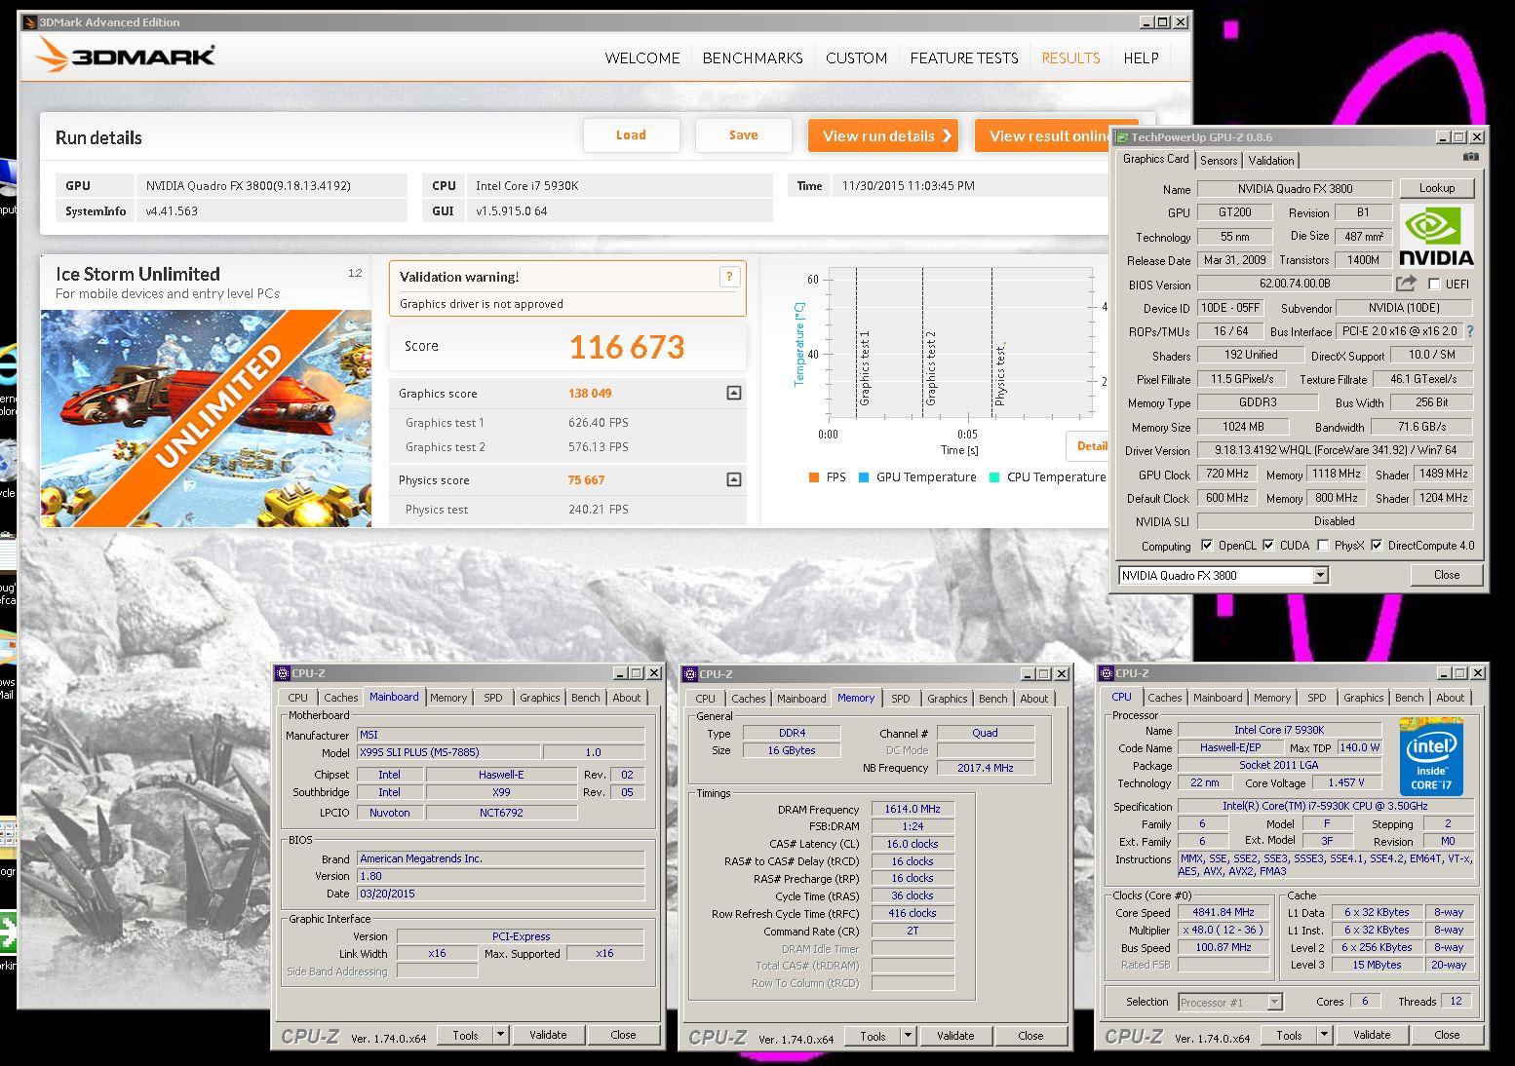Click the CPU tab CPU-Z title bar icon
The width and height of the screenshot is (1515, 1066).
tap(1107, 672)
